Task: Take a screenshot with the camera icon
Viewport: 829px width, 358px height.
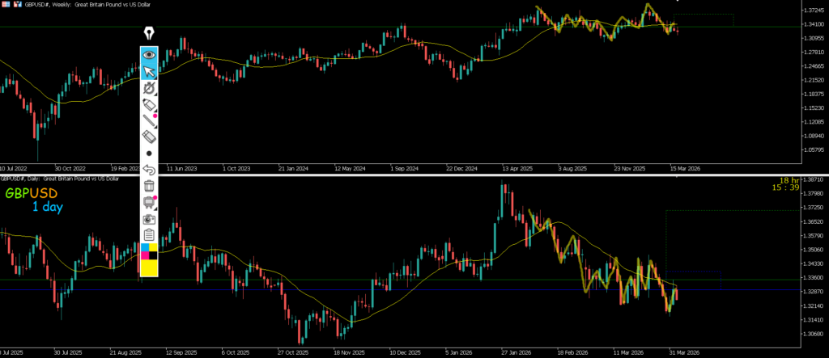Action: pos(149,219)
